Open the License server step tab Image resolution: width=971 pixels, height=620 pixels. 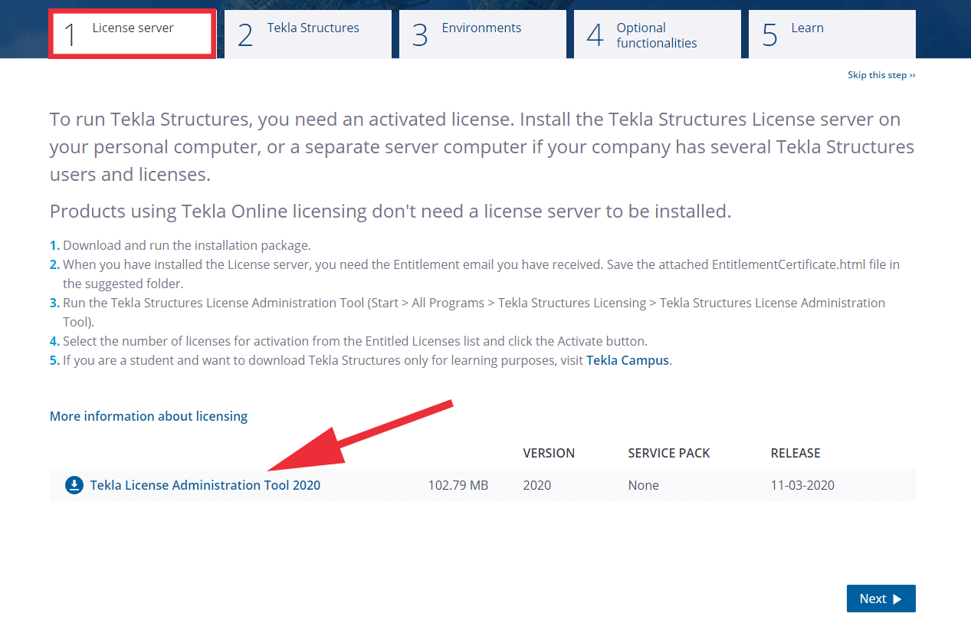(132, 34)
